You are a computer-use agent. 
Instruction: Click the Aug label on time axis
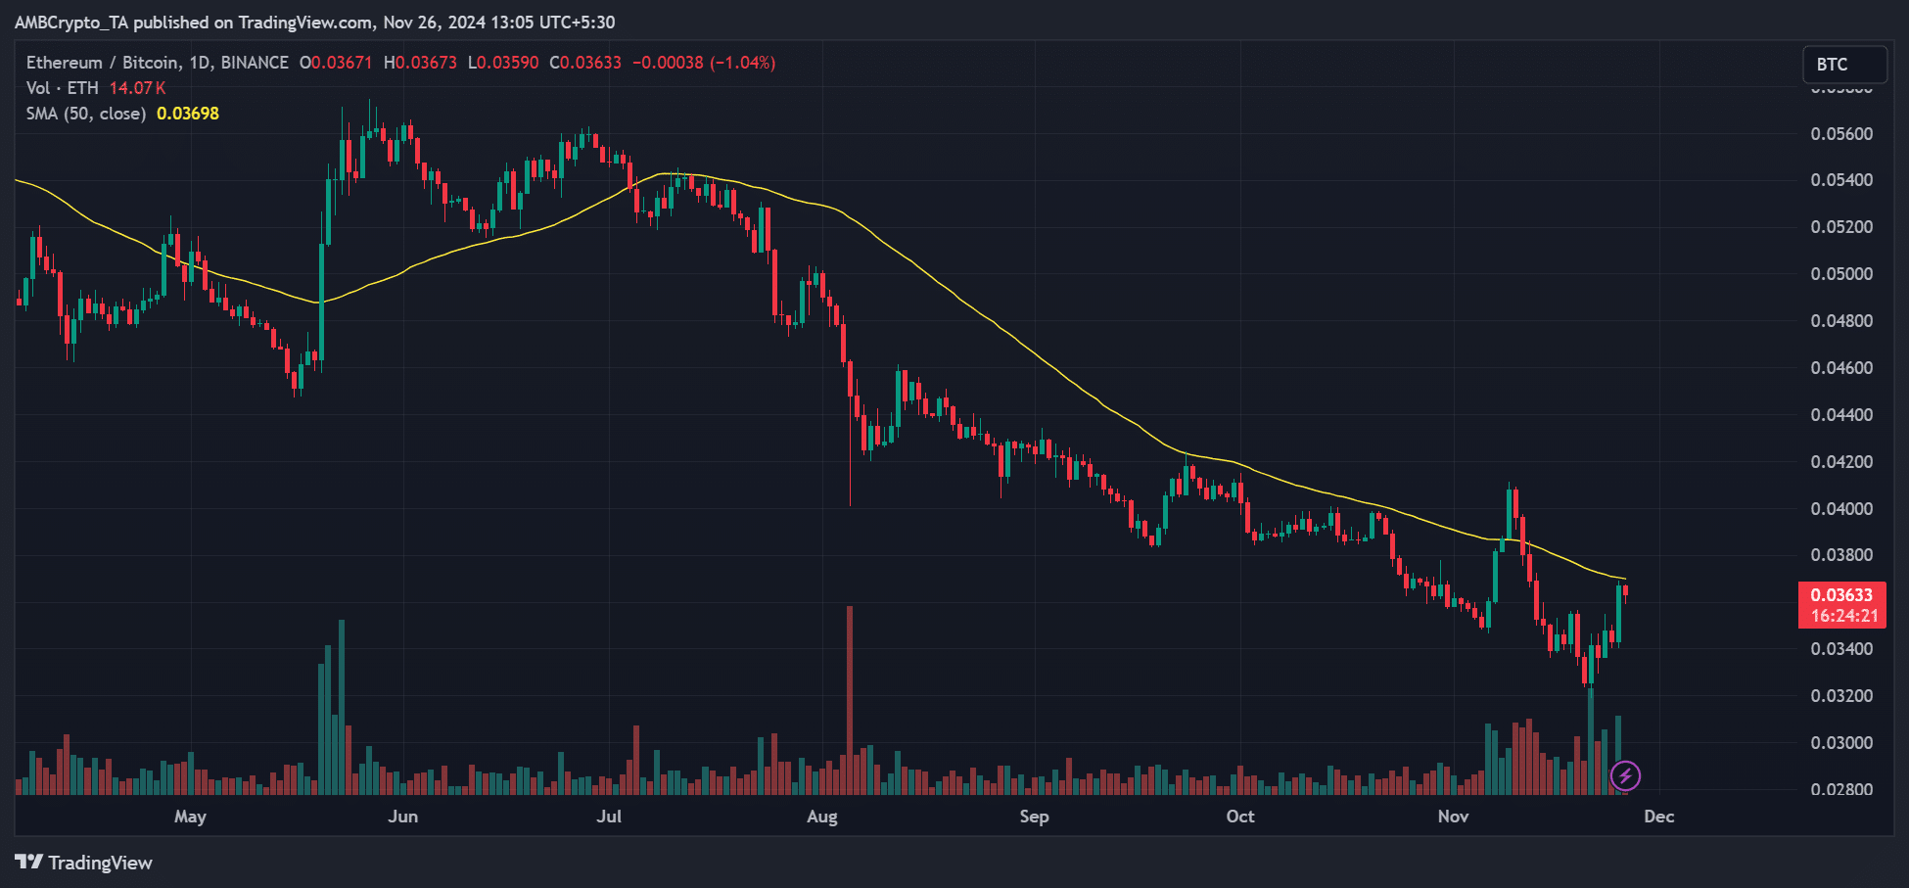822,817
